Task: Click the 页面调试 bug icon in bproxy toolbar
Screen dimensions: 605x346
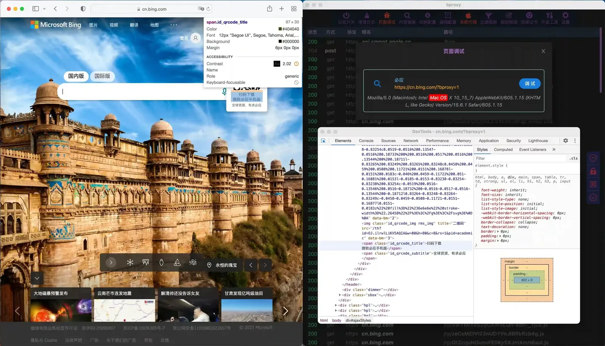Action: coord(387,17)
